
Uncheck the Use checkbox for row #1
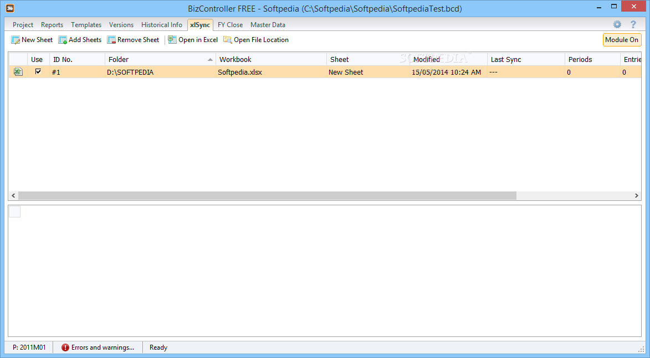[38, 71]
